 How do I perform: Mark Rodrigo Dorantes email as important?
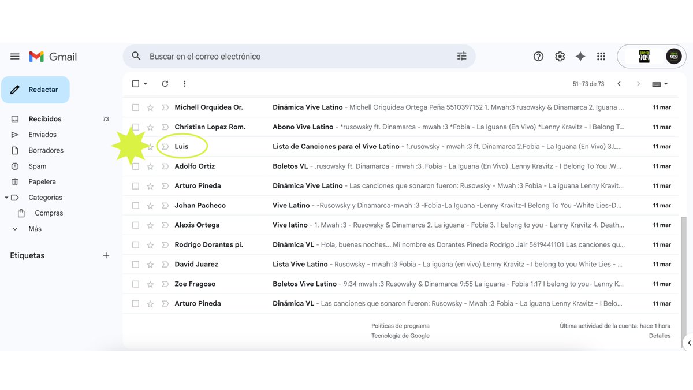click(165, 245)
